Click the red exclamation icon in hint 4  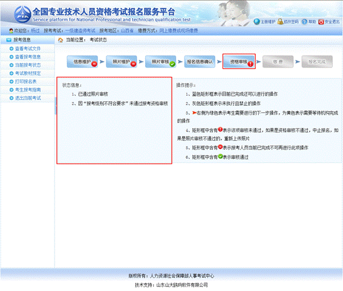(220, 129)
